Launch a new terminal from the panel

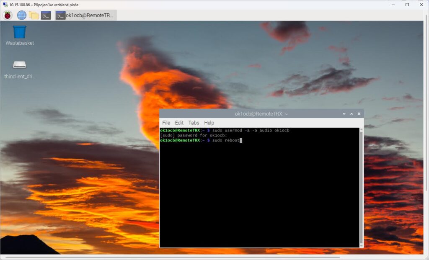pyautogui.click(x=46, y=15)
